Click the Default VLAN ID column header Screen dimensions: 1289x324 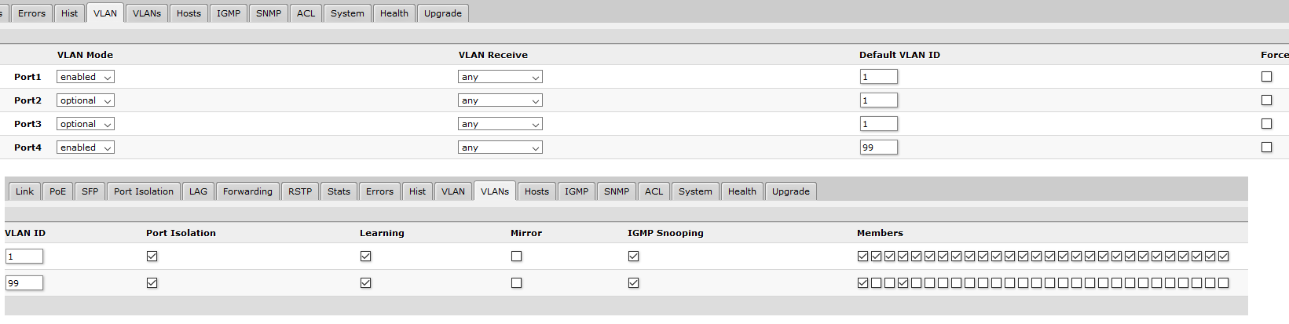click(x=899, y=55)
